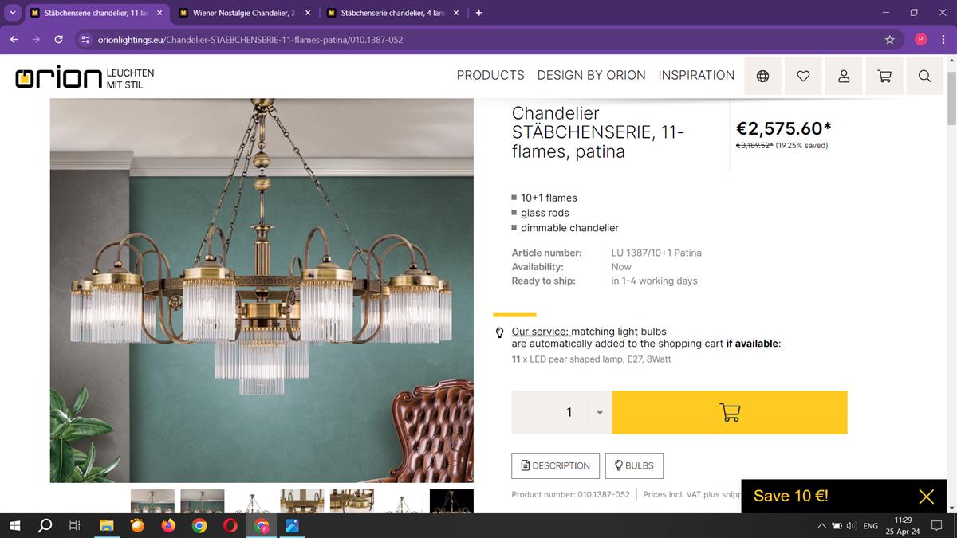Open the user account icon

844,77
